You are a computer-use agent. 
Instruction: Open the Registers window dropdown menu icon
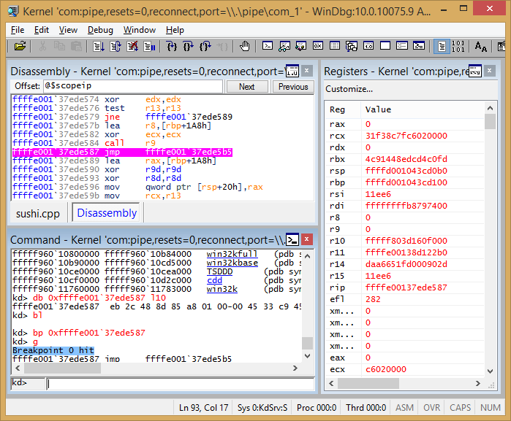(474, 72)
